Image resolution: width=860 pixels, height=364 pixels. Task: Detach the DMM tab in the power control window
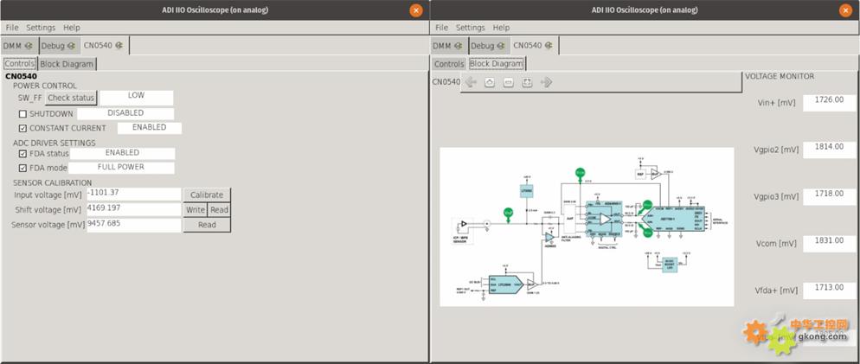(x=29, y=46)
